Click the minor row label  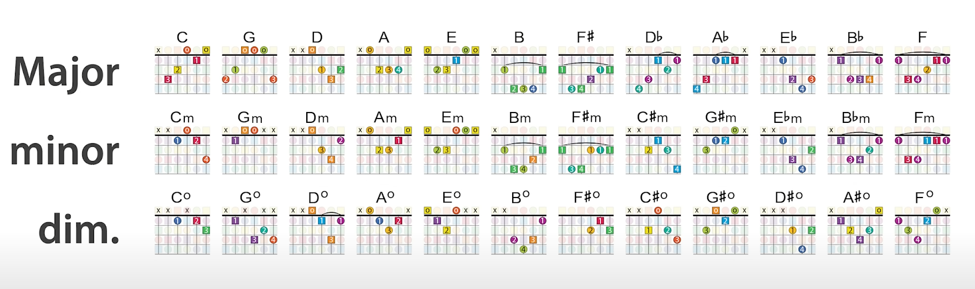pos(64,152)
